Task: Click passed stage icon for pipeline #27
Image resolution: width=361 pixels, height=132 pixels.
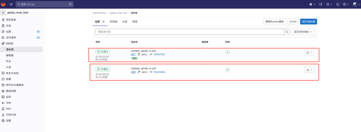Action: tap(227, 52)
